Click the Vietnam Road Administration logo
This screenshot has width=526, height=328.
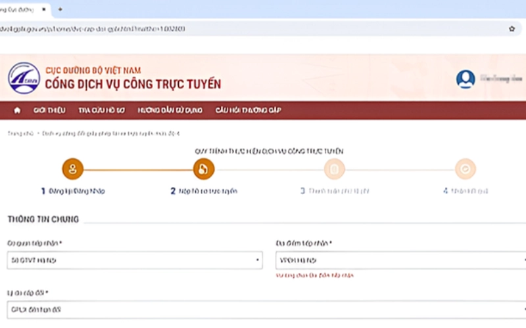[x=24, y=78]
